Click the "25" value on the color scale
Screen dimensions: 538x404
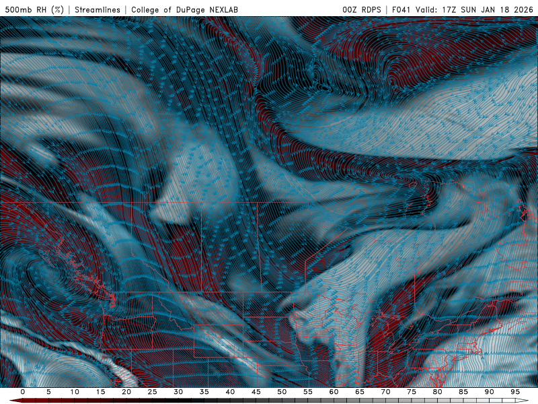pos(153,392)
